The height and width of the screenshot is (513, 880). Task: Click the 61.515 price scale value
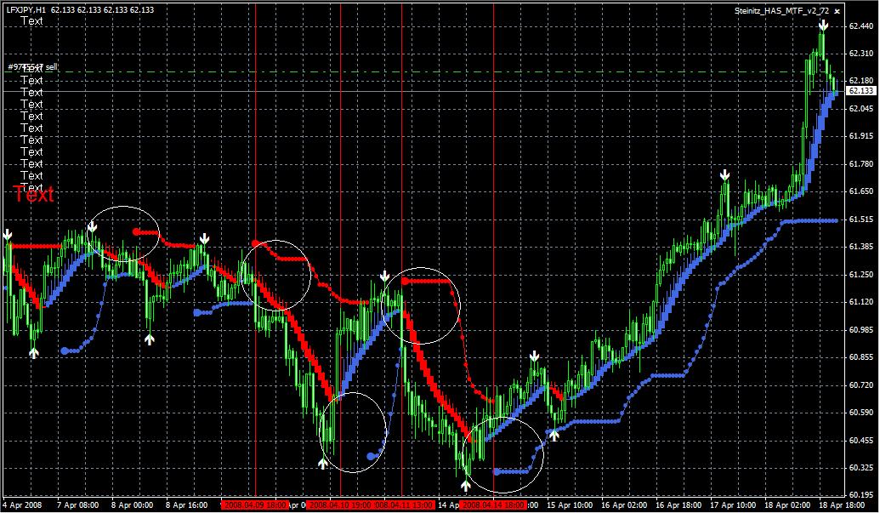coord(860,219)
